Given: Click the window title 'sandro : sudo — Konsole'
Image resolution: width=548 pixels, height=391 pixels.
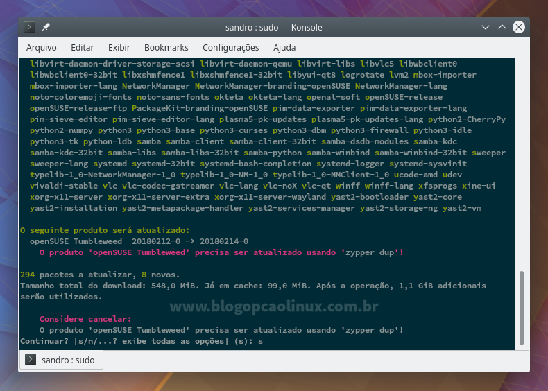Looking at the screenshot, I should coord(273,27).
